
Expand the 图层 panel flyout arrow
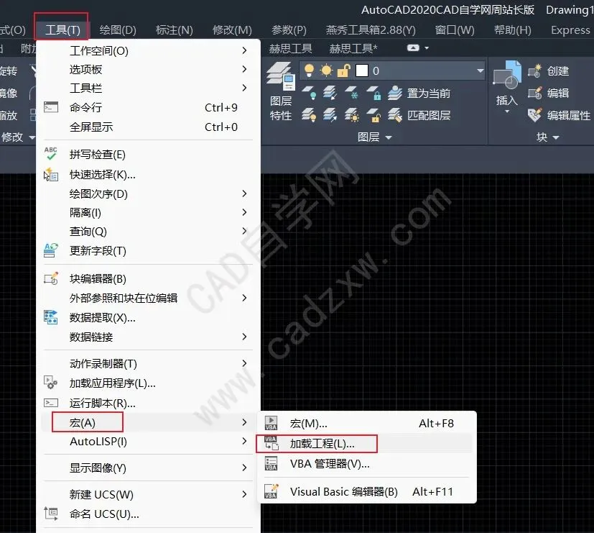(x=389, y=137)
